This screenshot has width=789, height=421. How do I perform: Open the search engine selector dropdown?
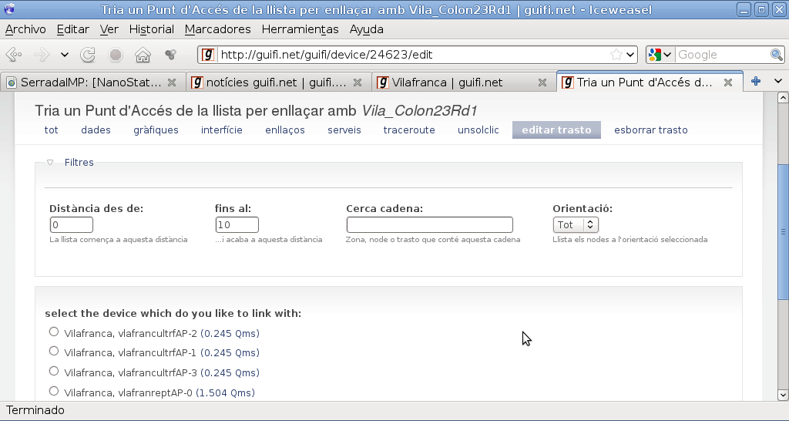[660, 55]
